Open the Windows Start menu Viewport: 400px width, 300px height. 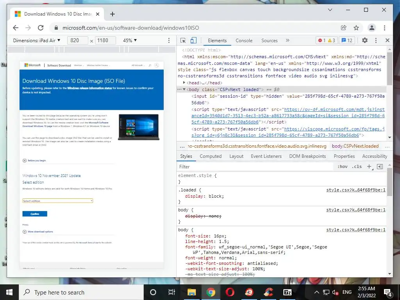coord(9,292)
